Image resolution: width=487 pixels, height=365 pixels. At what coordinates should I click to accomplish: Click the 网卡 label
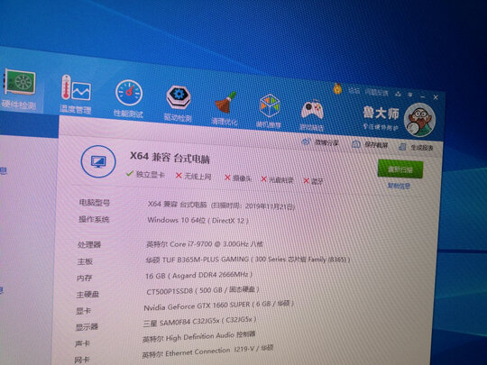(x=82, y=360)
